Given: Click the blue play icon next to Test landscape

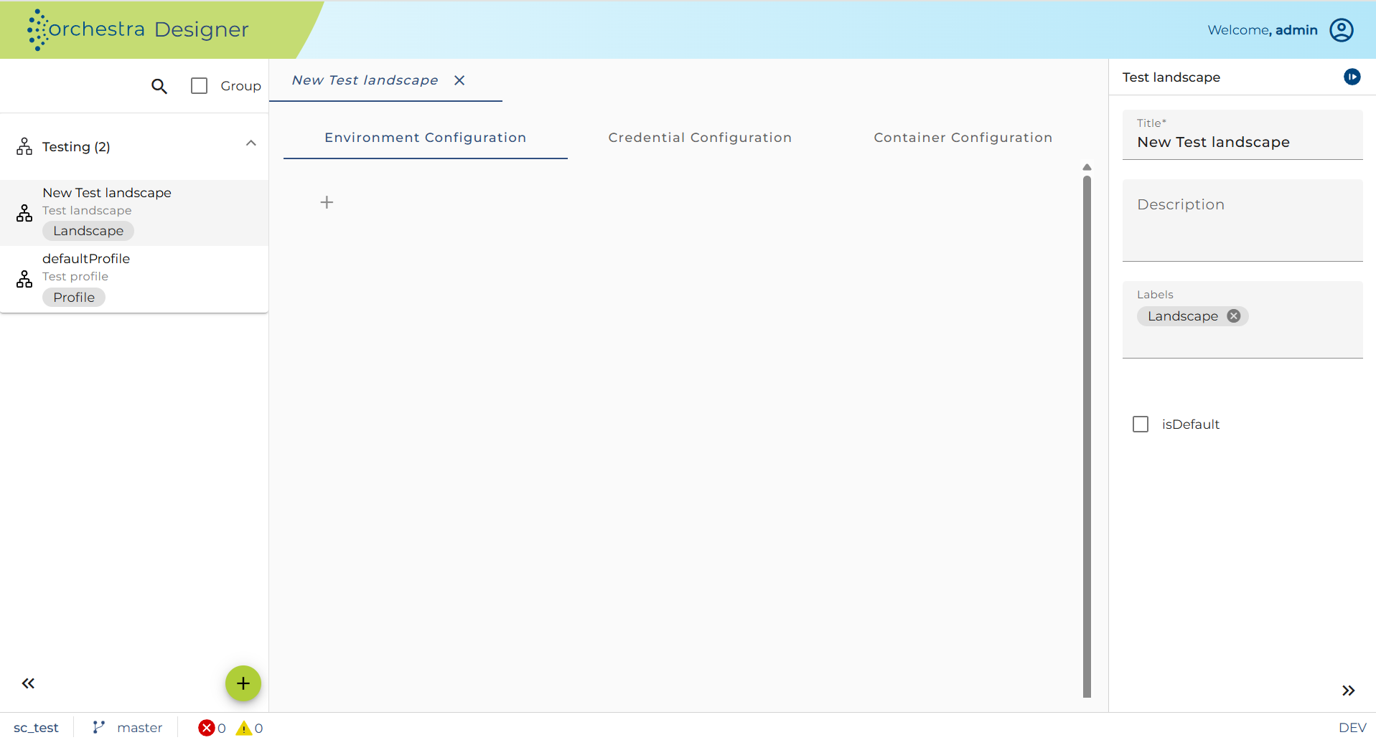Looking at the screenshot, I should [1352, 77].
